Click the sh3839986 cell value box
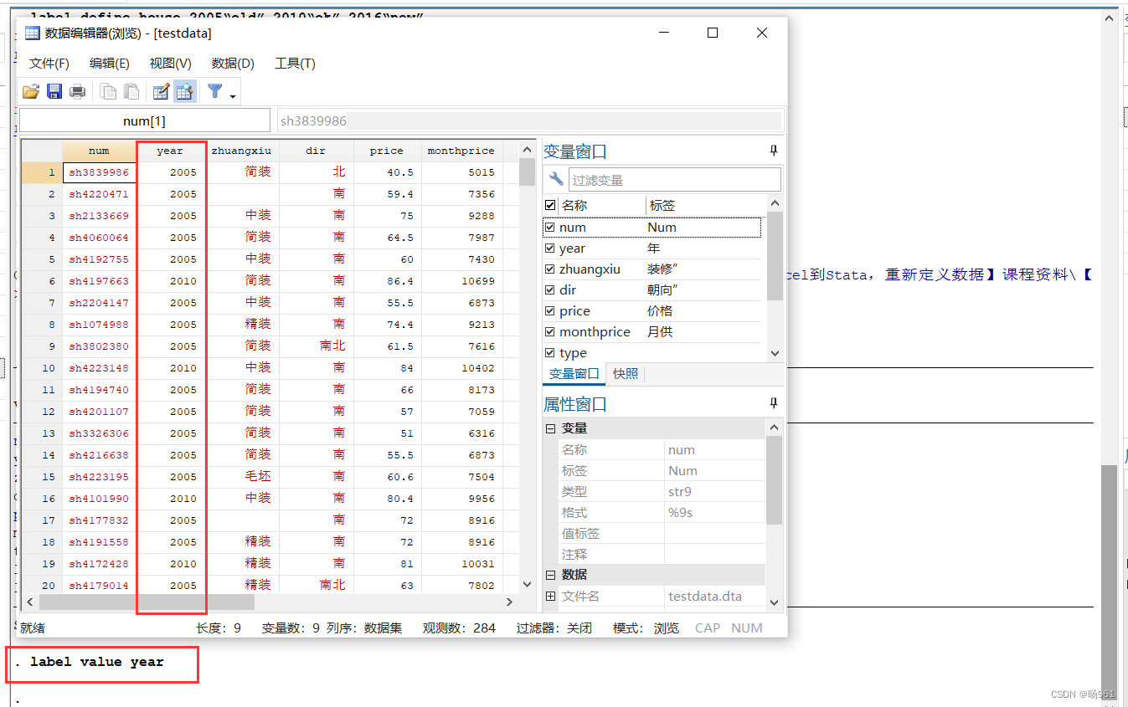 click(x=529, y=120)
